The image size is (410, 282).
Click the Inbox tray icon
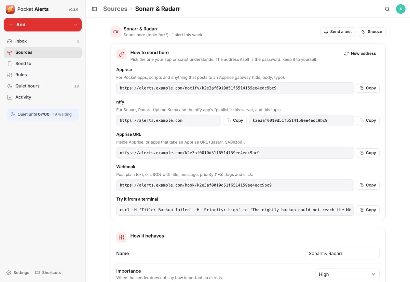[x=10, y=41]
